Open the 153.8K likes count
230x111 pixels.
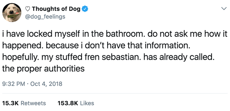coord(68,103)
